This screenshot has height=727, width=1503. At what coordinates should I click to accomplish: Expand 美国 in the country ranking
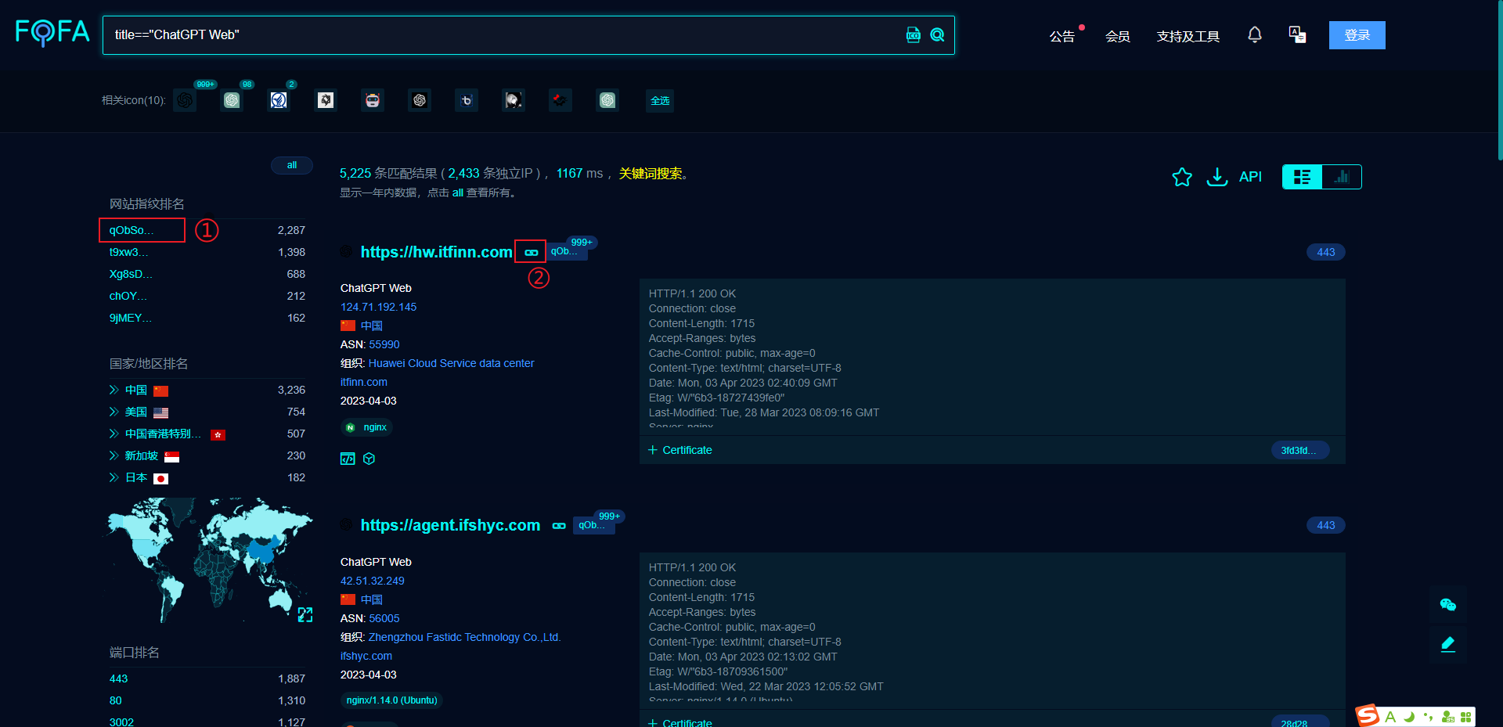(x=114, y=412)
